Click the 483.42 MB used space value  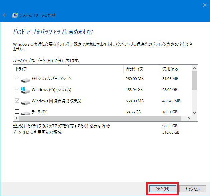[171, 101]
